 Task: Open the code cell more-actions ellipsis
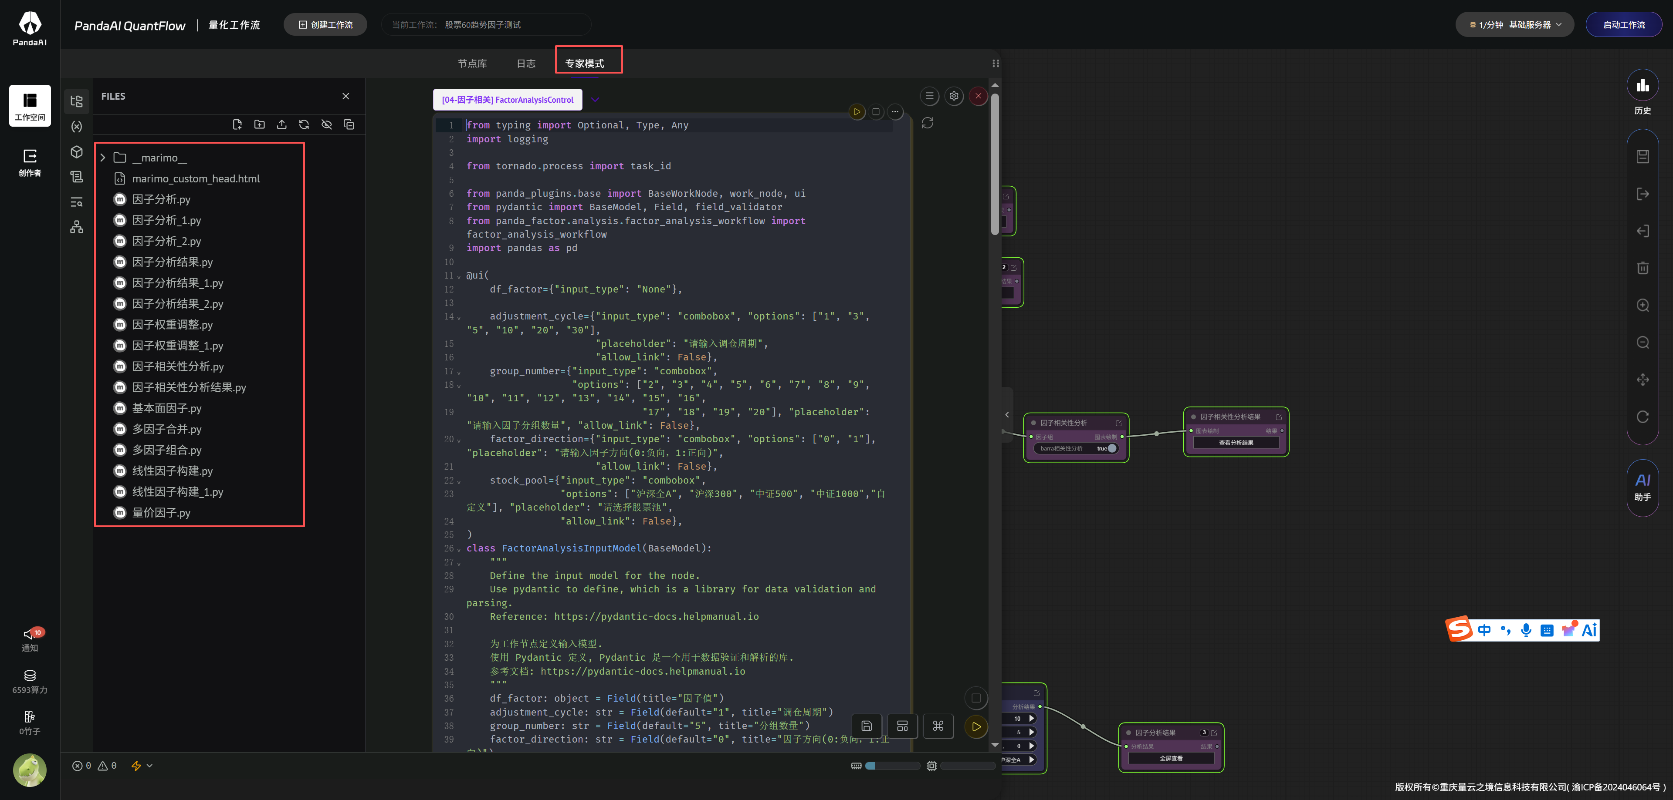click(895, 111)
